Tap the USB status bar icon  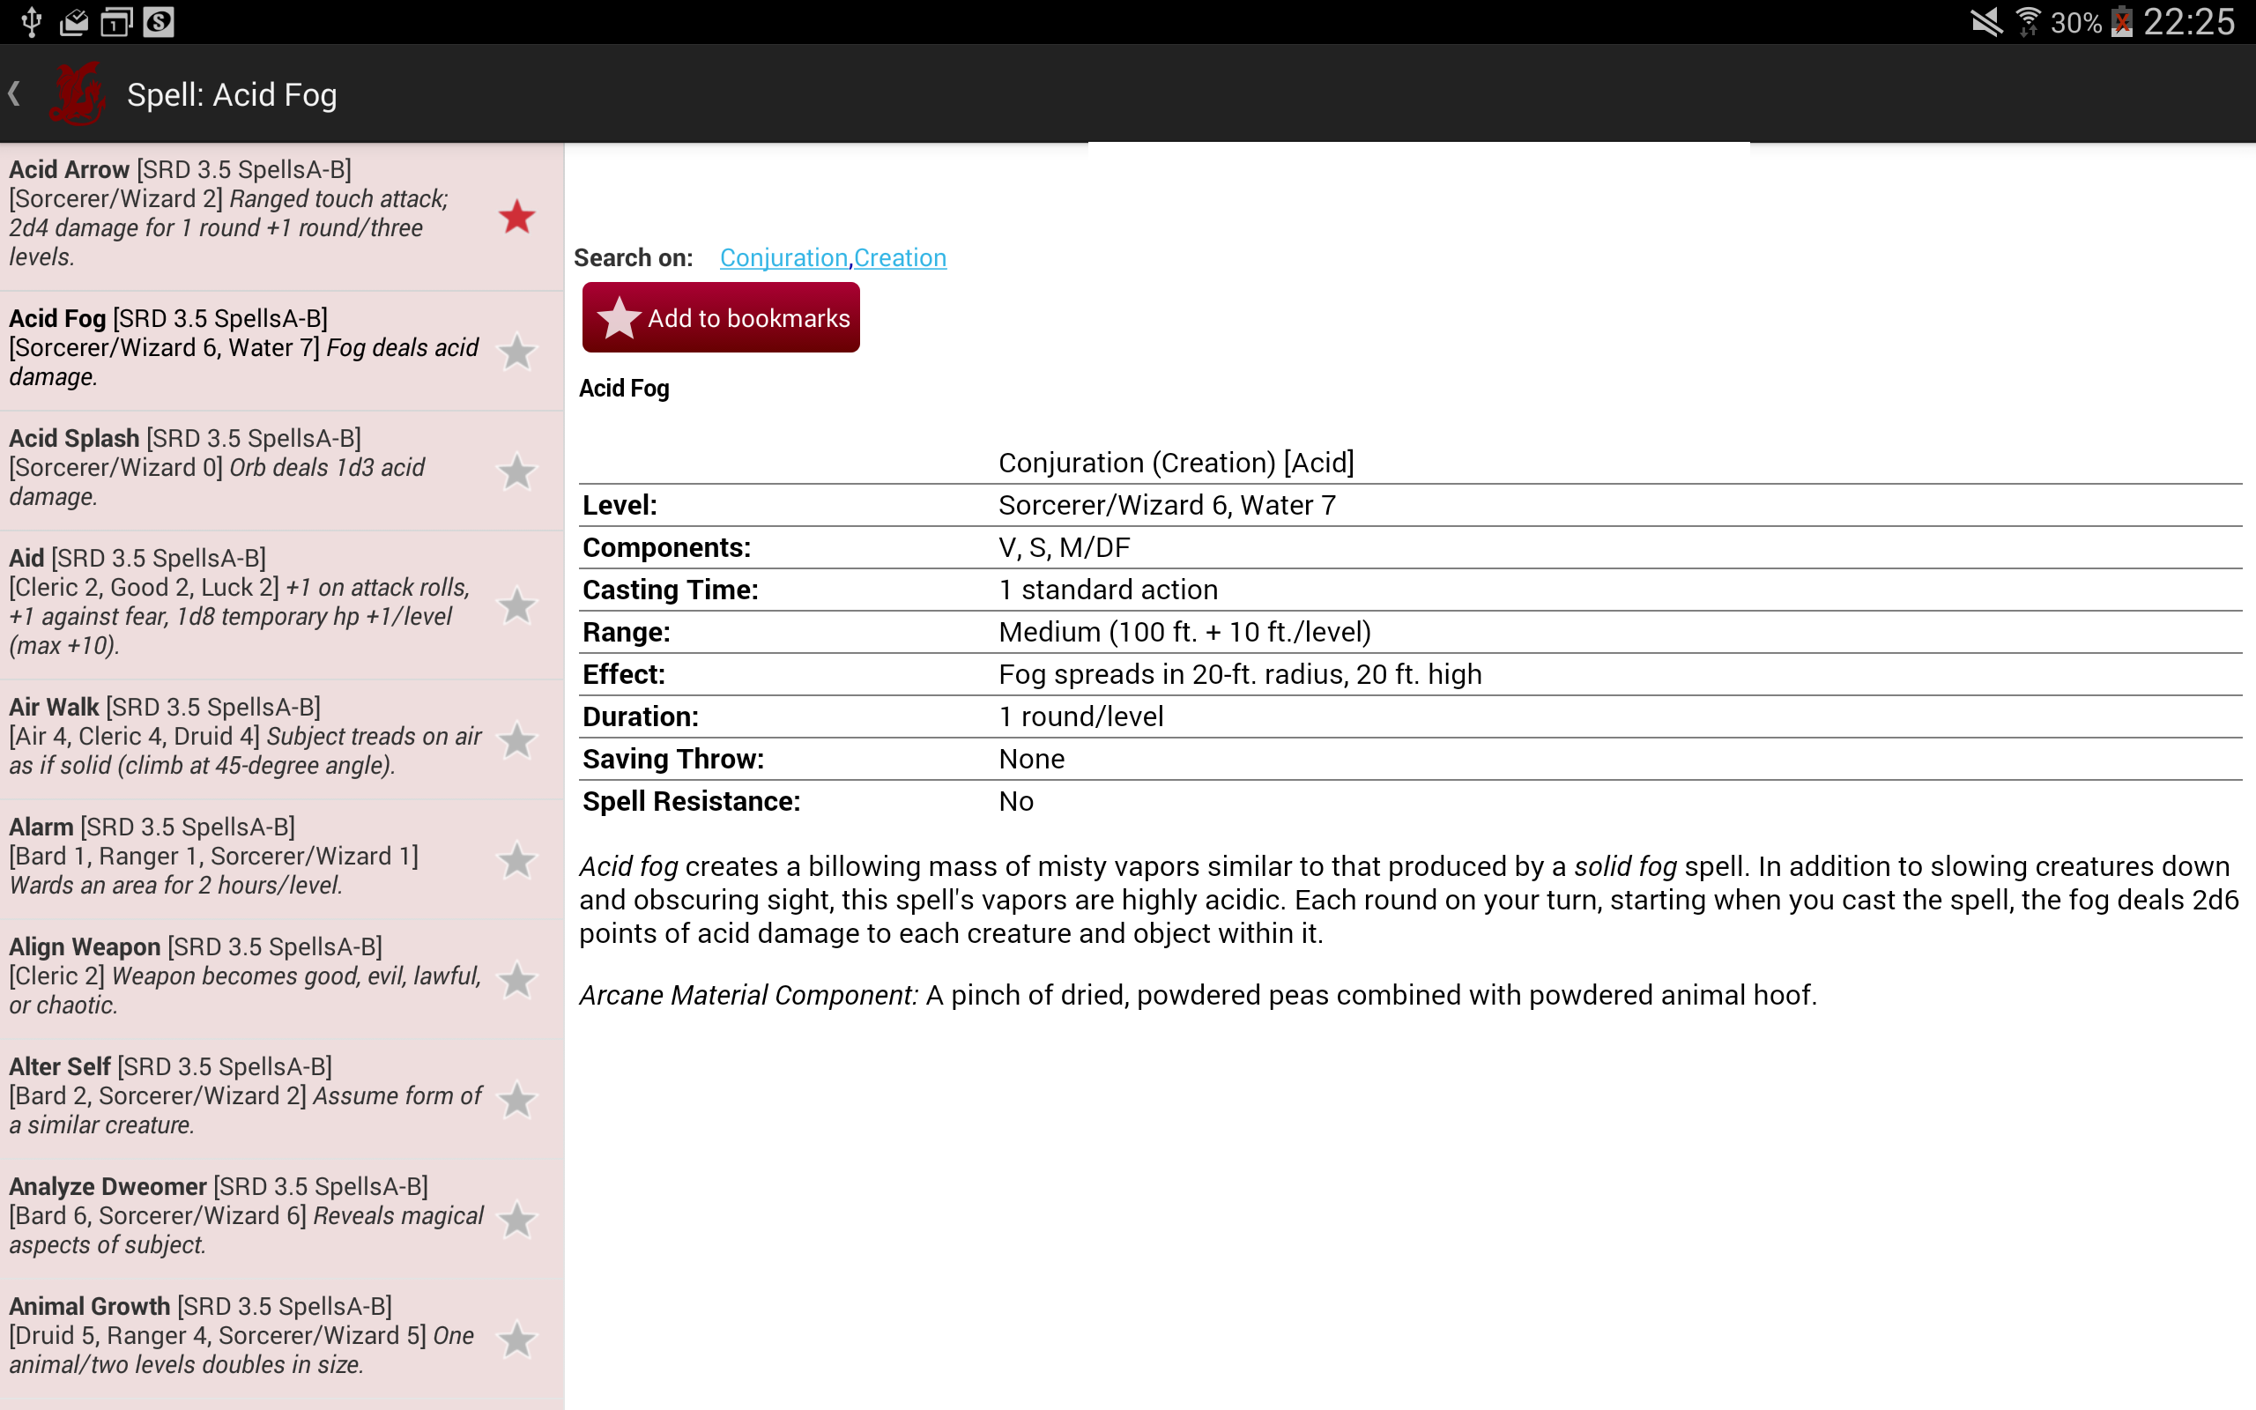tap(31, 21)
